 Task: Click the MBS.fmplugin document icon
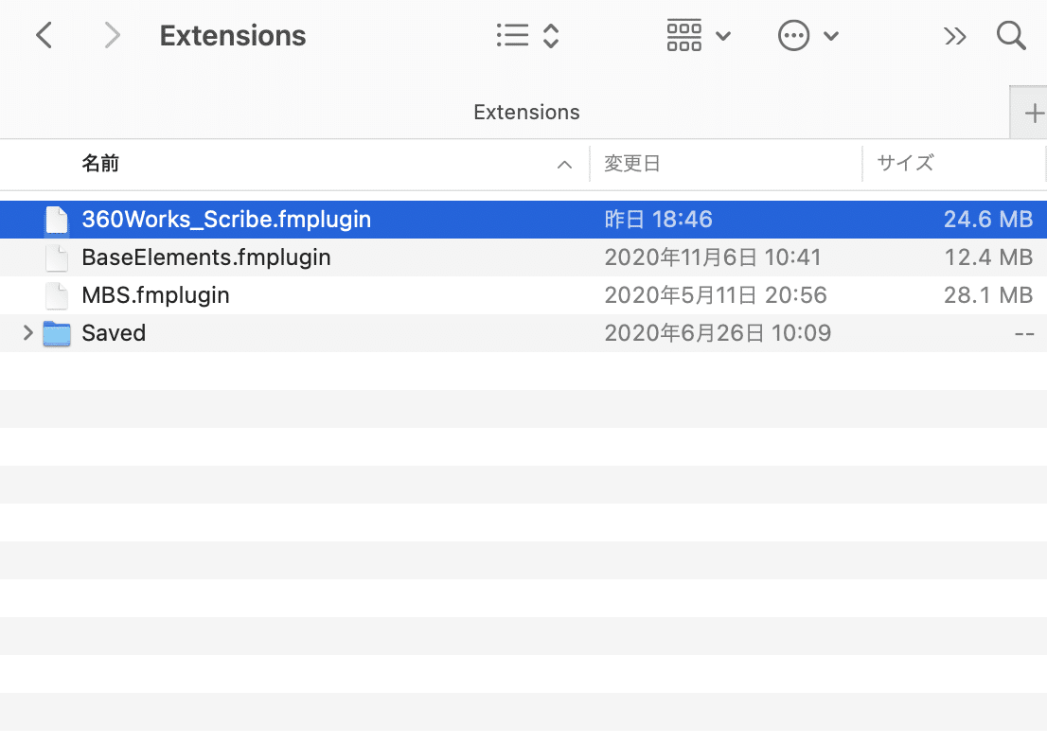pyautogui.click(x=57, y=294)
